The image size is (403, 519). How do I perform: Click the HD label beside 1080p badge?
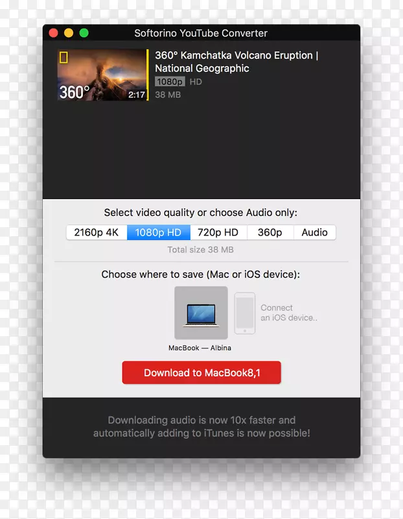[x=196, y=82]
